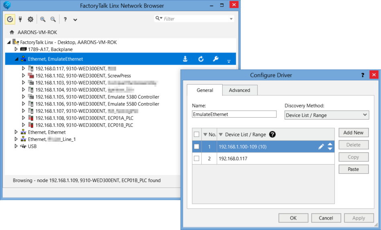381x230 pixels.
Task: Click the wrench configure icon on EmulateEthernet row
Action: 215,59
